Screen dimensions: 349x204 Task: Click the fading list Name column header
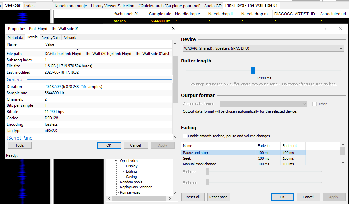tap(219, 146)
